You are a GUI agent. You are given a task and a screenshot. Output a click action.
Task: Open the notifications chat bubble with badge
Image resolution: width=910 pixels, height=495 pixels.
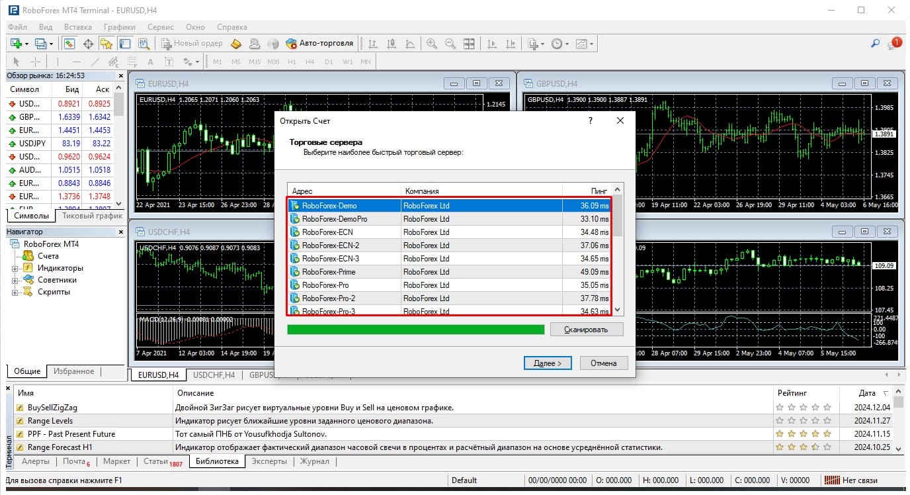(894, 44)
